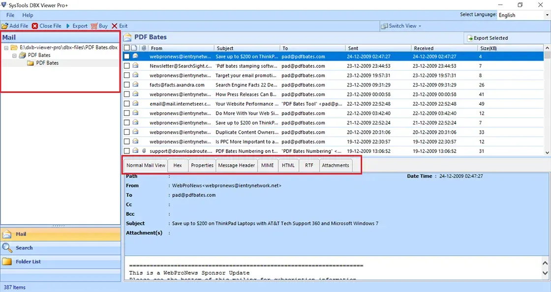Click the Export Selected button
This screenshot has height=292, width=551.
tap(487, 38)
